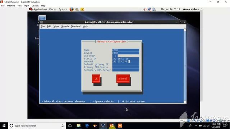Viewport: 230px width, 129px height.
Task: Open the Windows volume tray icon
Action: pyautogui.click(x=208, y=126)
